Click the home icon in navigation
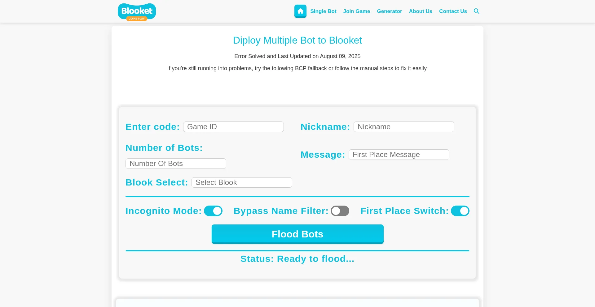Viewport: 595px width, 307px height. click(x=300, y=11)
